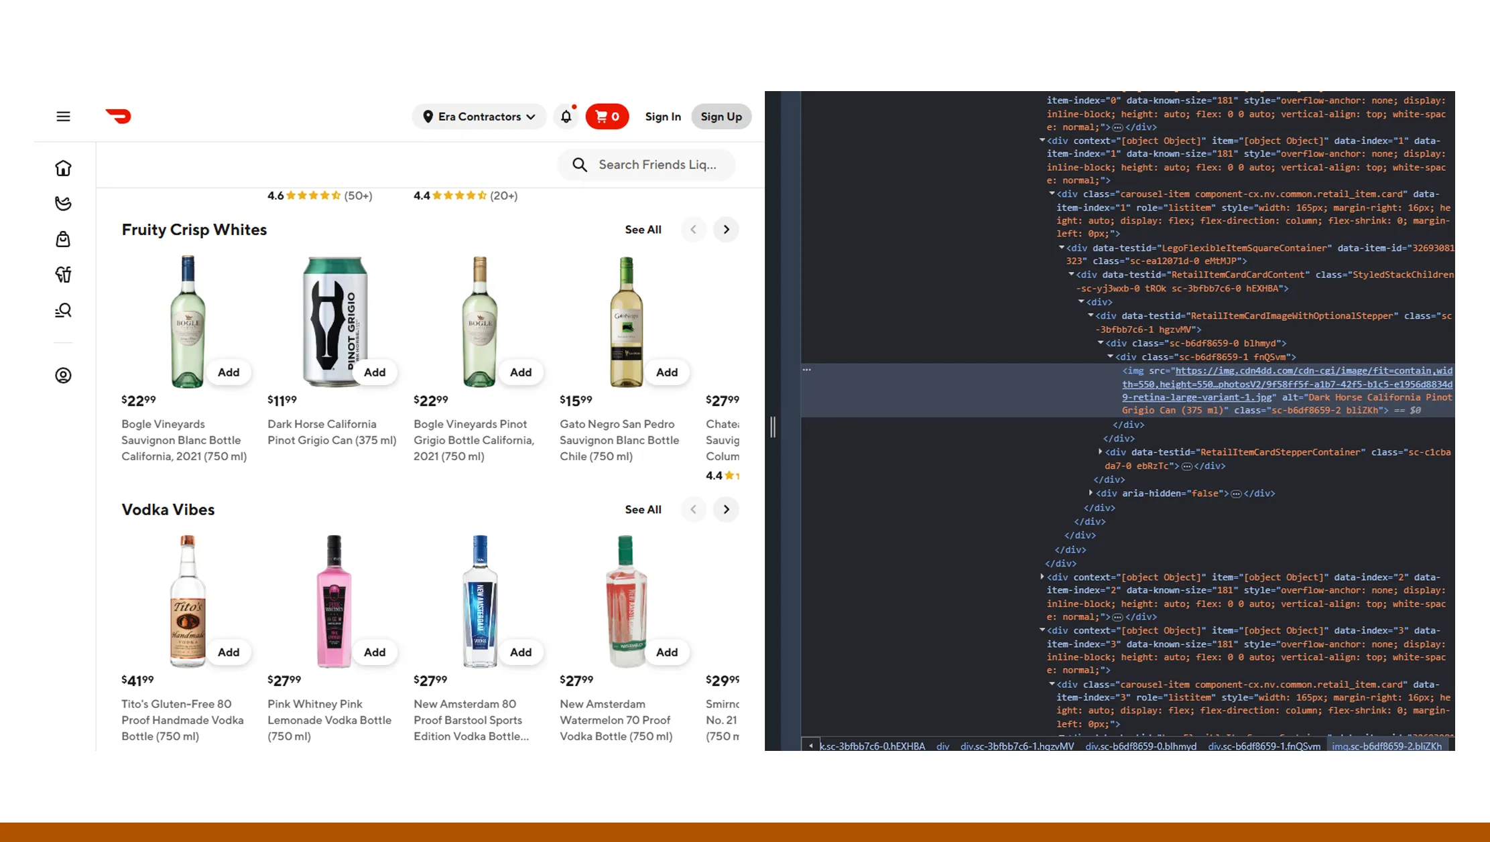Open the Grocery icon in the sidebar
Image resolution: width=1490 pixels, height=842 pixels.
tap(62, 204)
